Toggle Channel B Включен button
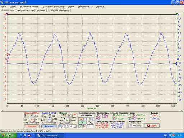Viewport: 184px width, 138px height. pyautogui.click(x=49, y=126)
